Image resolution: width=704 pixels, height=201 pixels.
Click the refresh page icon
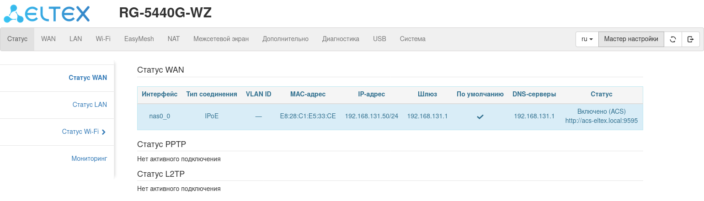[673, 39]
